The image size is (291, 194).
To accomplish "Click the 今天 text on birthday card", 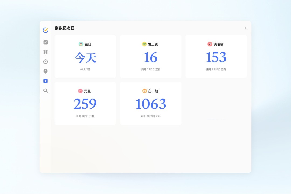I will tap(85, 57).
